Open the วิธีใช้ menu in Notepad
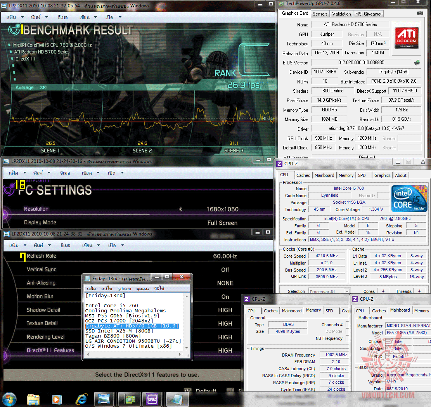 (x=159, y=289)
